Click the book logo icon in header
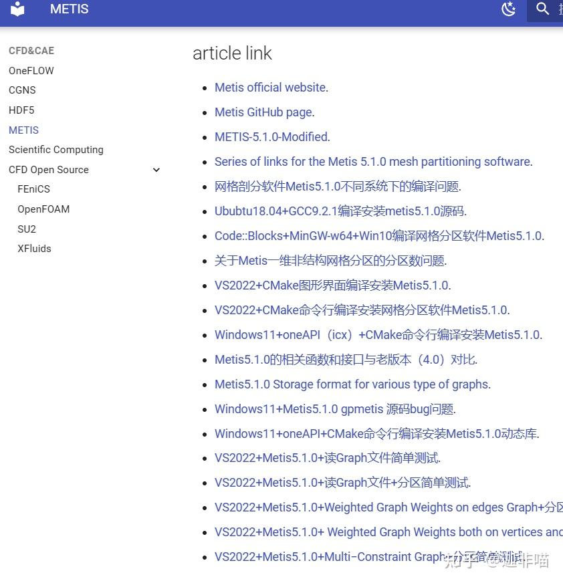 pyautogui.click(x=17, y=9)
